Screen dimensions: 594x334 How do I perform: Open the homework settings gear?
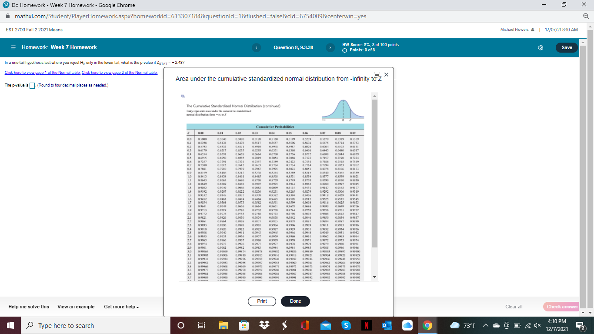pos(541,47)
